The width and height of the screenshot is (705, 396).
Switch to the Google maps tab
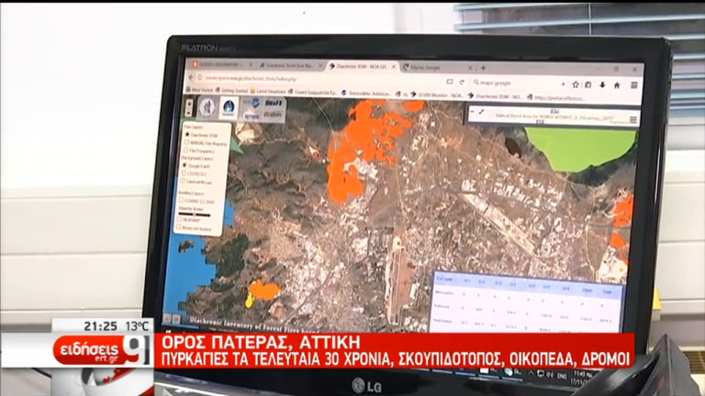pos(438,68)
